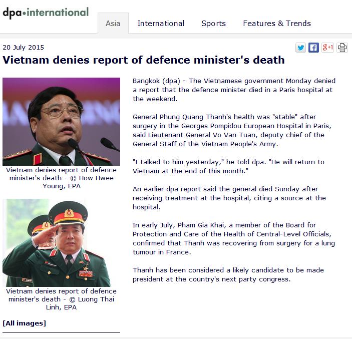Click paragraph beginning 'Bangkok (dpa) - The Vietnamese'
This screenshot has width=352, height=339.
click(234, 90)
